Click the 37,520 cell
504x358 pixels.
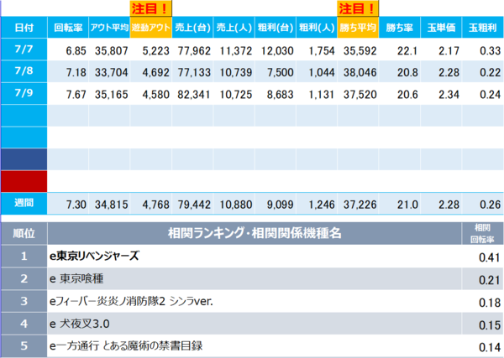(x=358, y=94)
